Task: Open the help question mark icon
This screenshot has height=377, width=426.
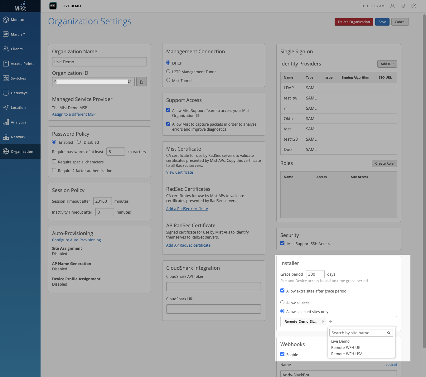Action: (x=414, y=6)
